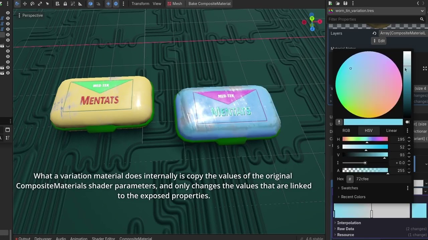
Task: Open the CompositeMaterial bottom panel
Action: [x=135, y=239]
